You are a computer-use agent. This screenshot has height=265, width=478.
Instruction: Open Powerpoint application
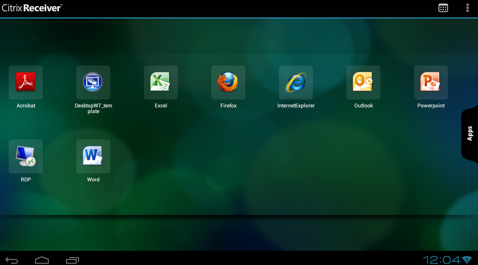tap(431, 83)
